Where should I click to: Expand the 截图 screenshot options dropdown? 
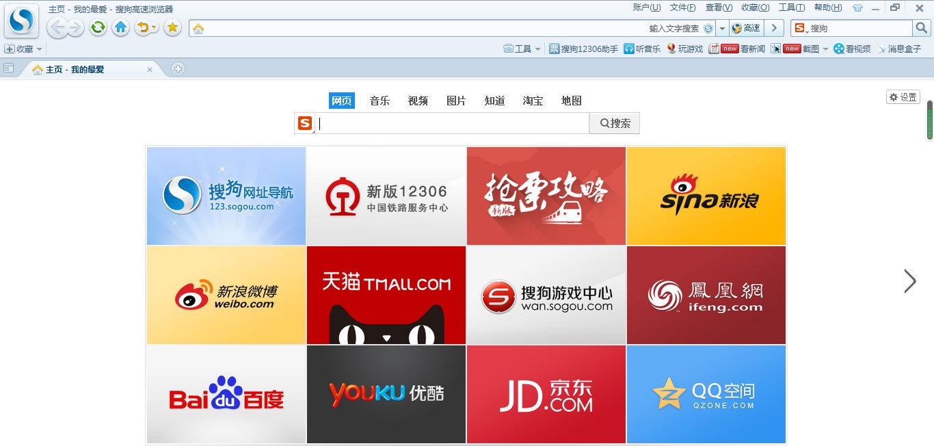pyautogui.click(x=825, y=49)
